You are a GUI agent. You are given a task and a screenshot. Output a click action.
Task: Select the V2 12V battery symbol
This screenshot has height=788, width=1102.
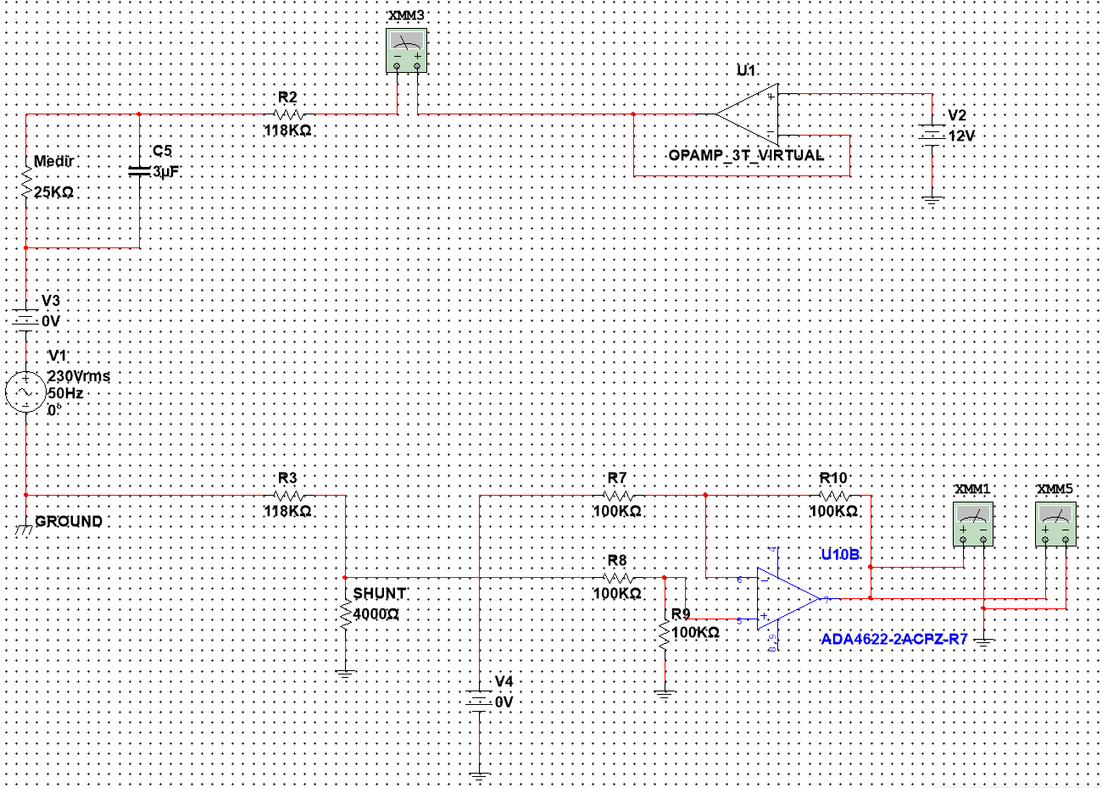pyautogui.click(x=932, y=136)
